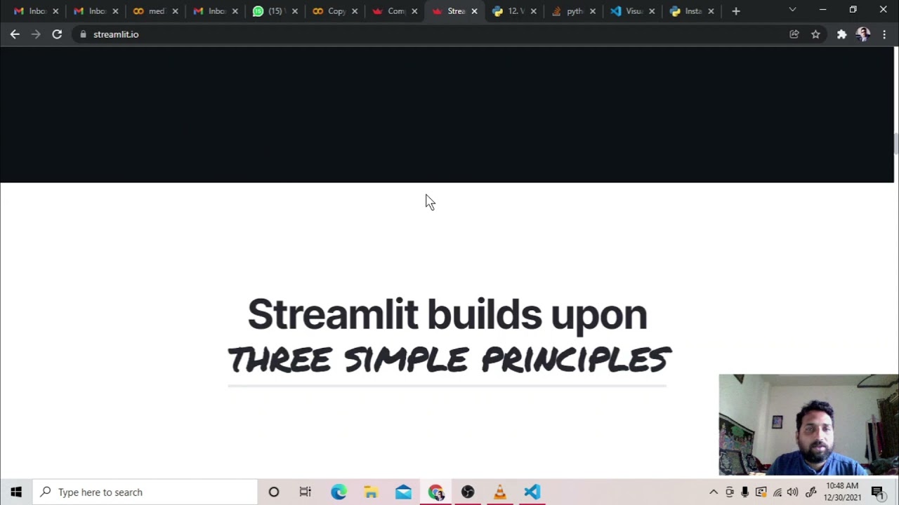Close the active 'Strea' tab
This screenshot has height=505, width=899.
(474, 11)
